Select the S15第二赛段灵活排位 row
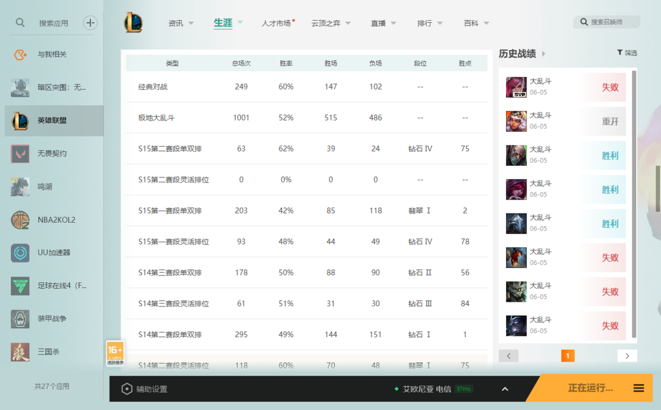 coord(307,179)
